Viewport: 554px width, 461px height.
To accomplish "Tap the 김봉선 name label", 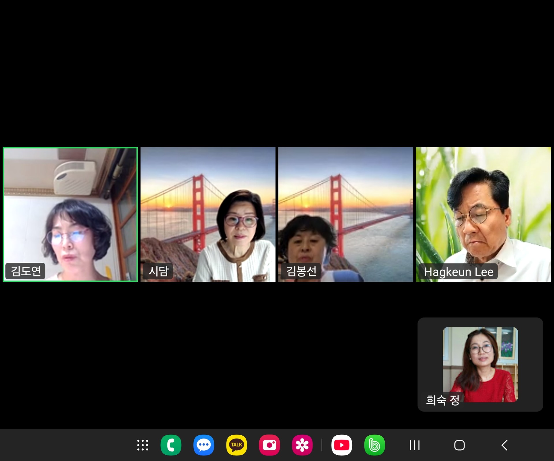I will (x=301, y=271).
